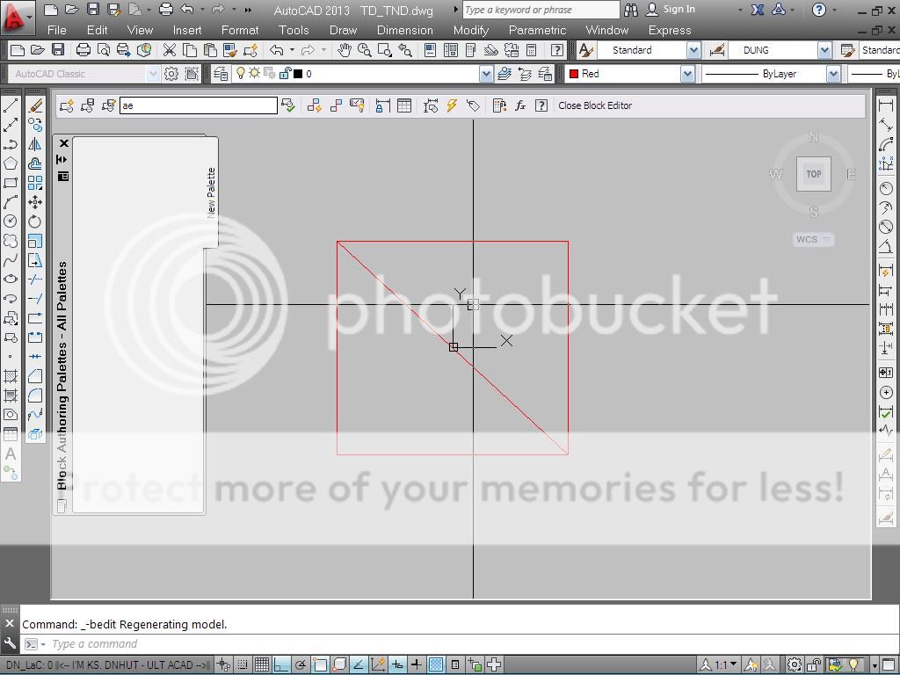
Task: Select the Polygon draw tool
Action: tap(11, 163)
